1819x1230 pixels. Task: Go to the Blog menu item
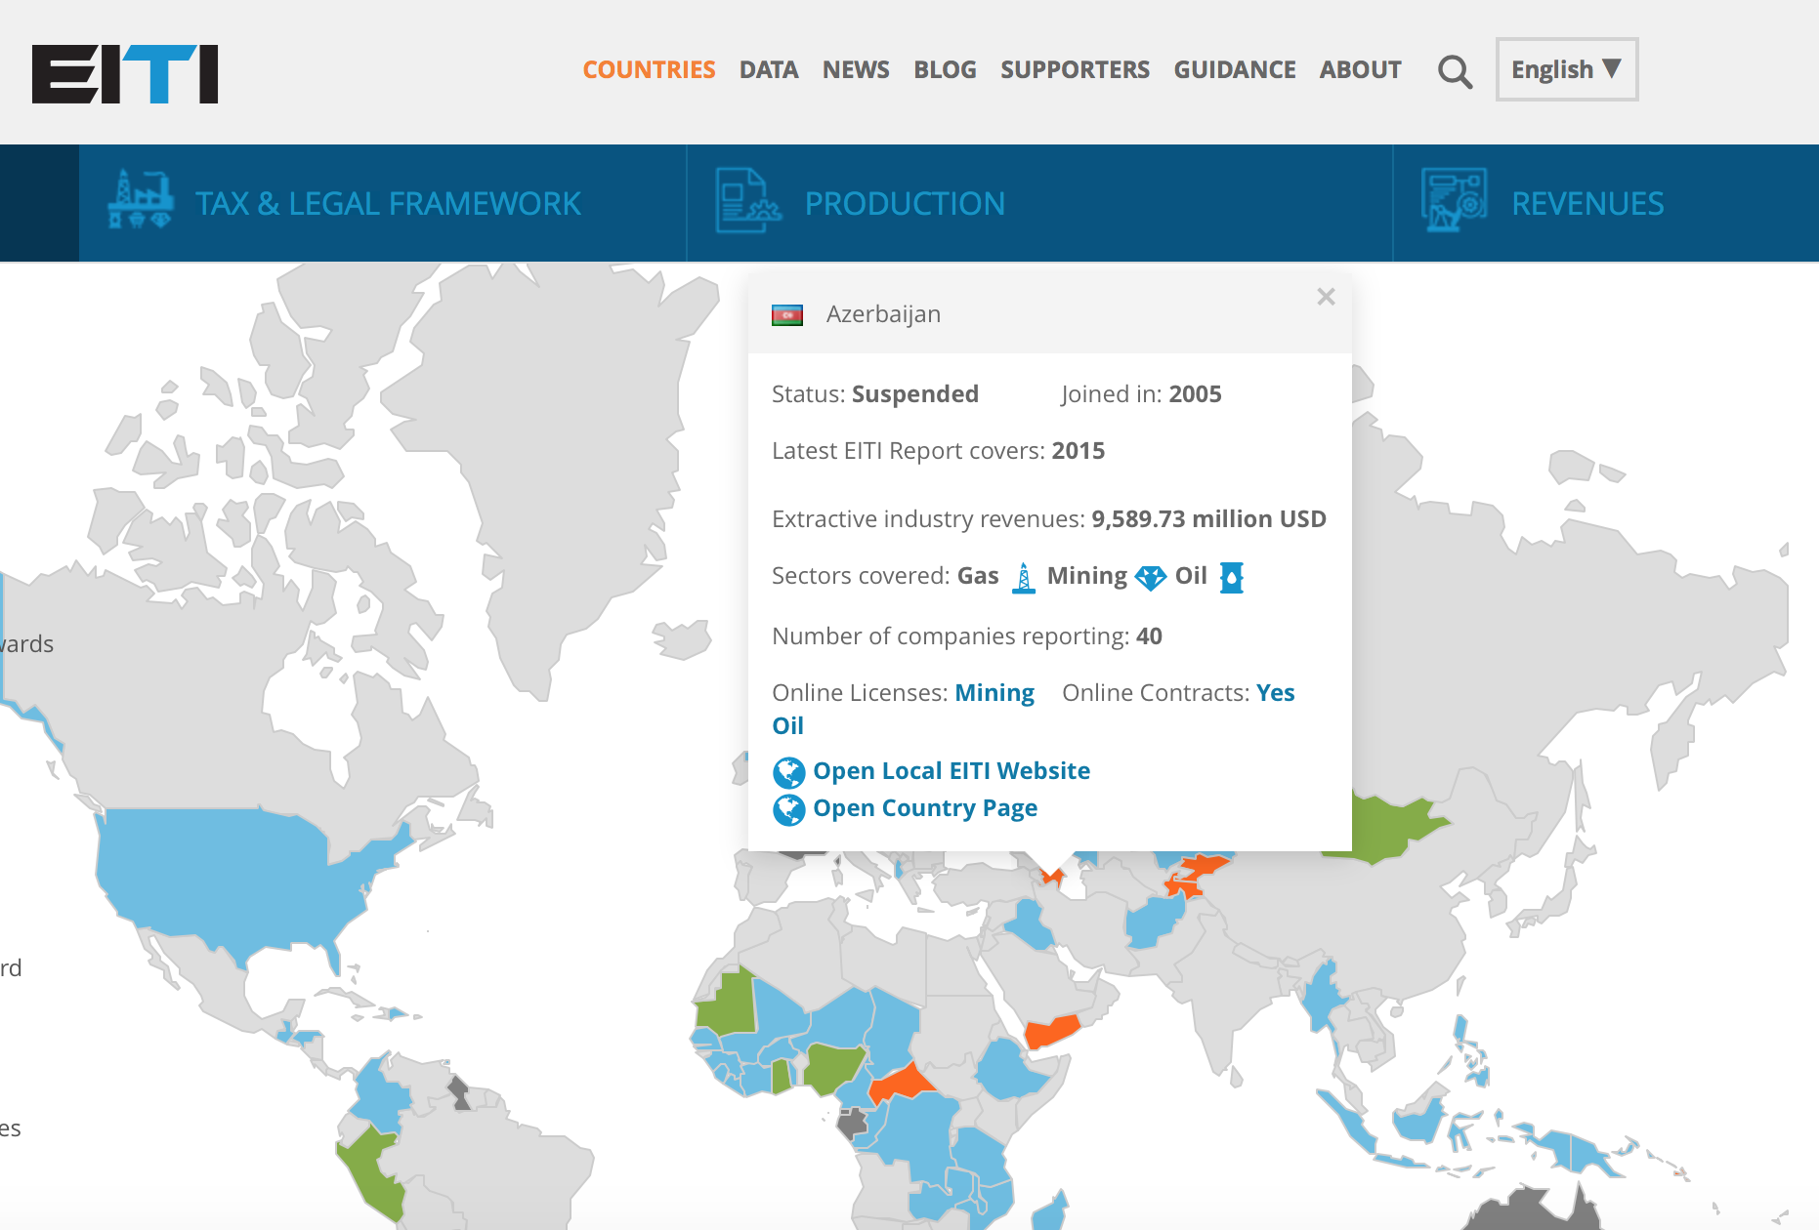coord(945,69)
